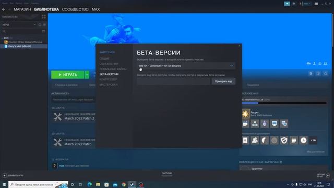
Task: Toggle the recent-activity clock filter in library sidebar
Action: [x=40, y=25]
